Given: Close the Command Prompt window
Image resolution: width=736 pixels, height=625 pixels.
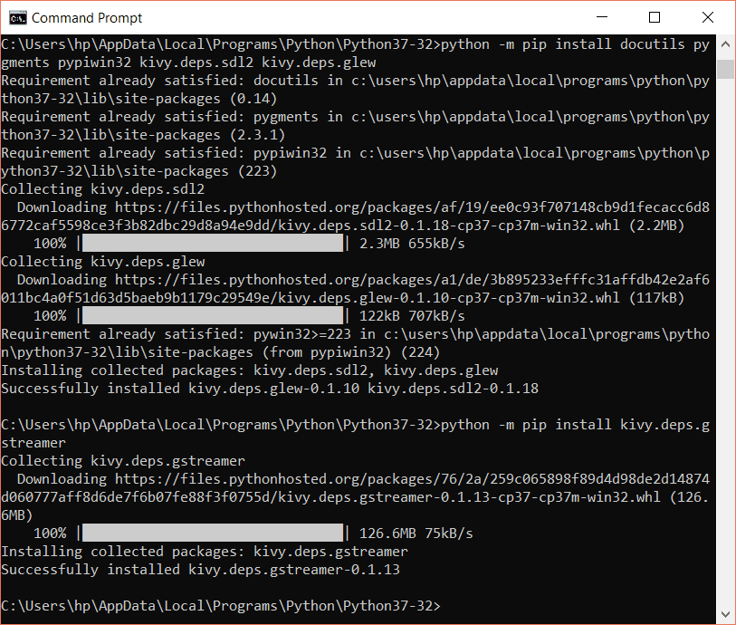Looking at the screenshot, I should 707,17.
